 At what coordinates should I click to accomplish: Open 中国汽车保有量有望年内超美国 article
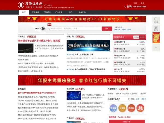point(36,63)
